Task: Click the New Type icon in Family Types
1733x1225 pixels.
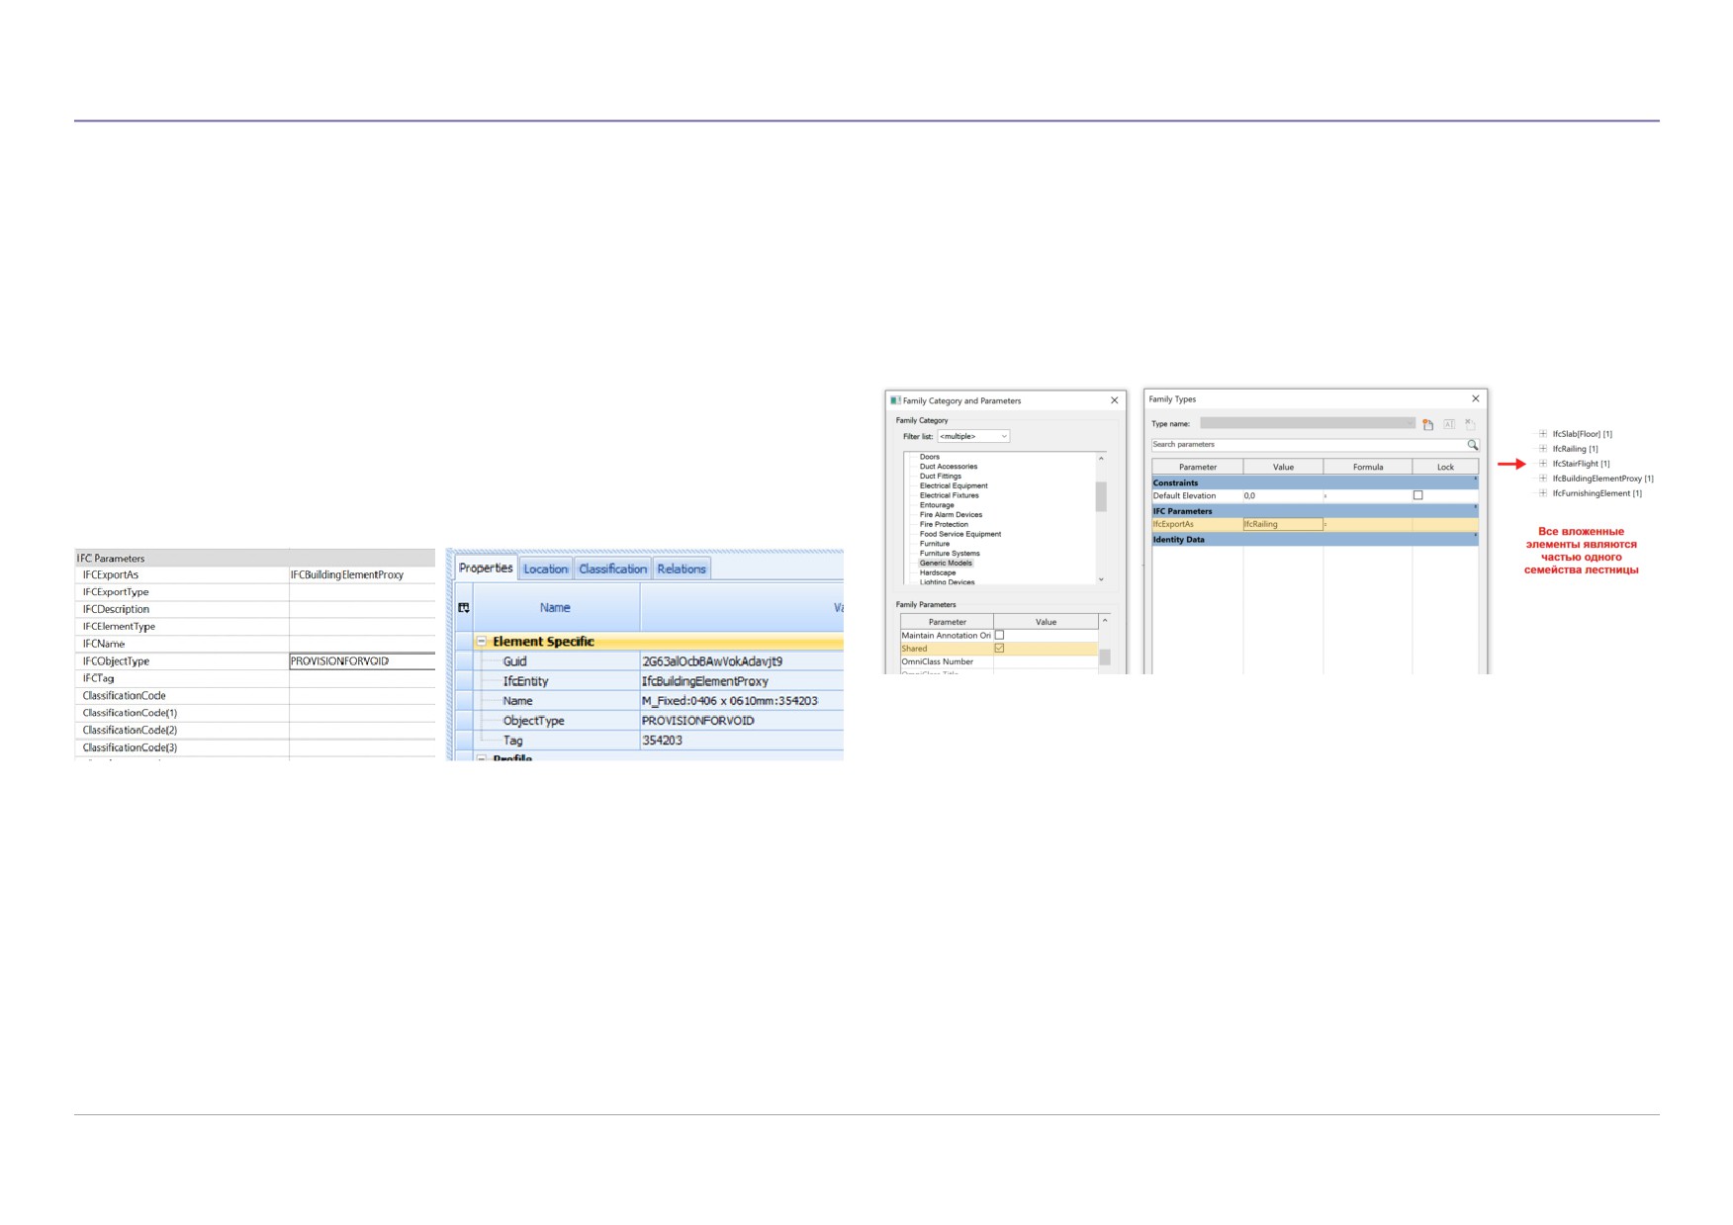Action: point(1428,424)
